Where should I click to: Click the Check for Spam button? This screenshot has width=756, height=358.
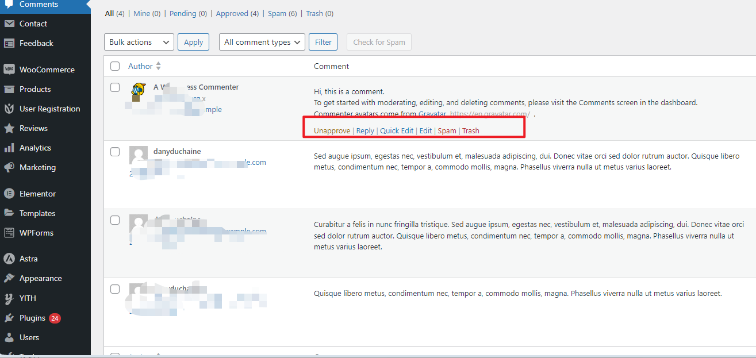379,41
